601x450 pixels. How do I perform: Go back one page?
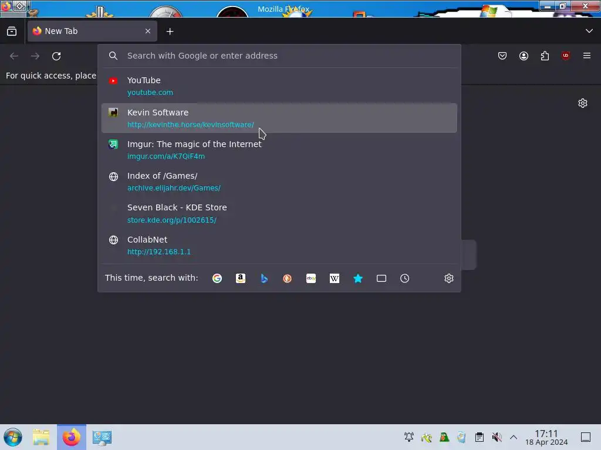click(x=14, y=56)
